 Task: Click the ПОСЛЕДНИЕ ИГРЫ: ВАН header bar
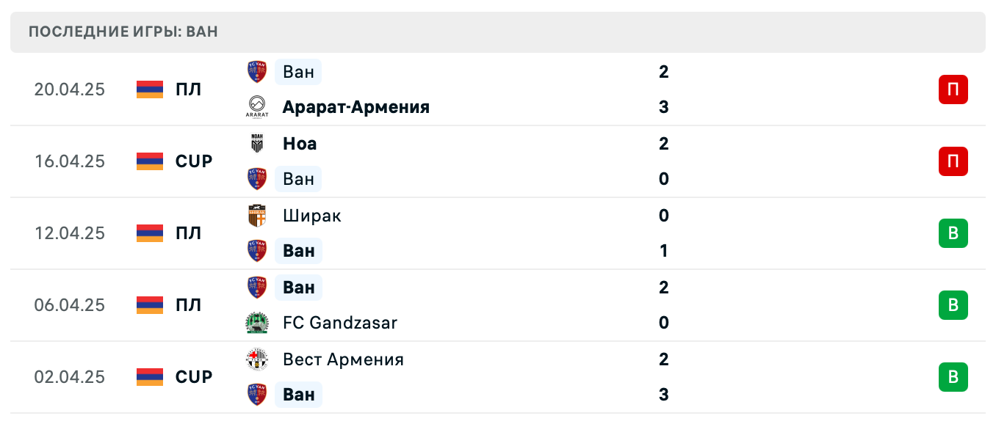tap(498, 32)
